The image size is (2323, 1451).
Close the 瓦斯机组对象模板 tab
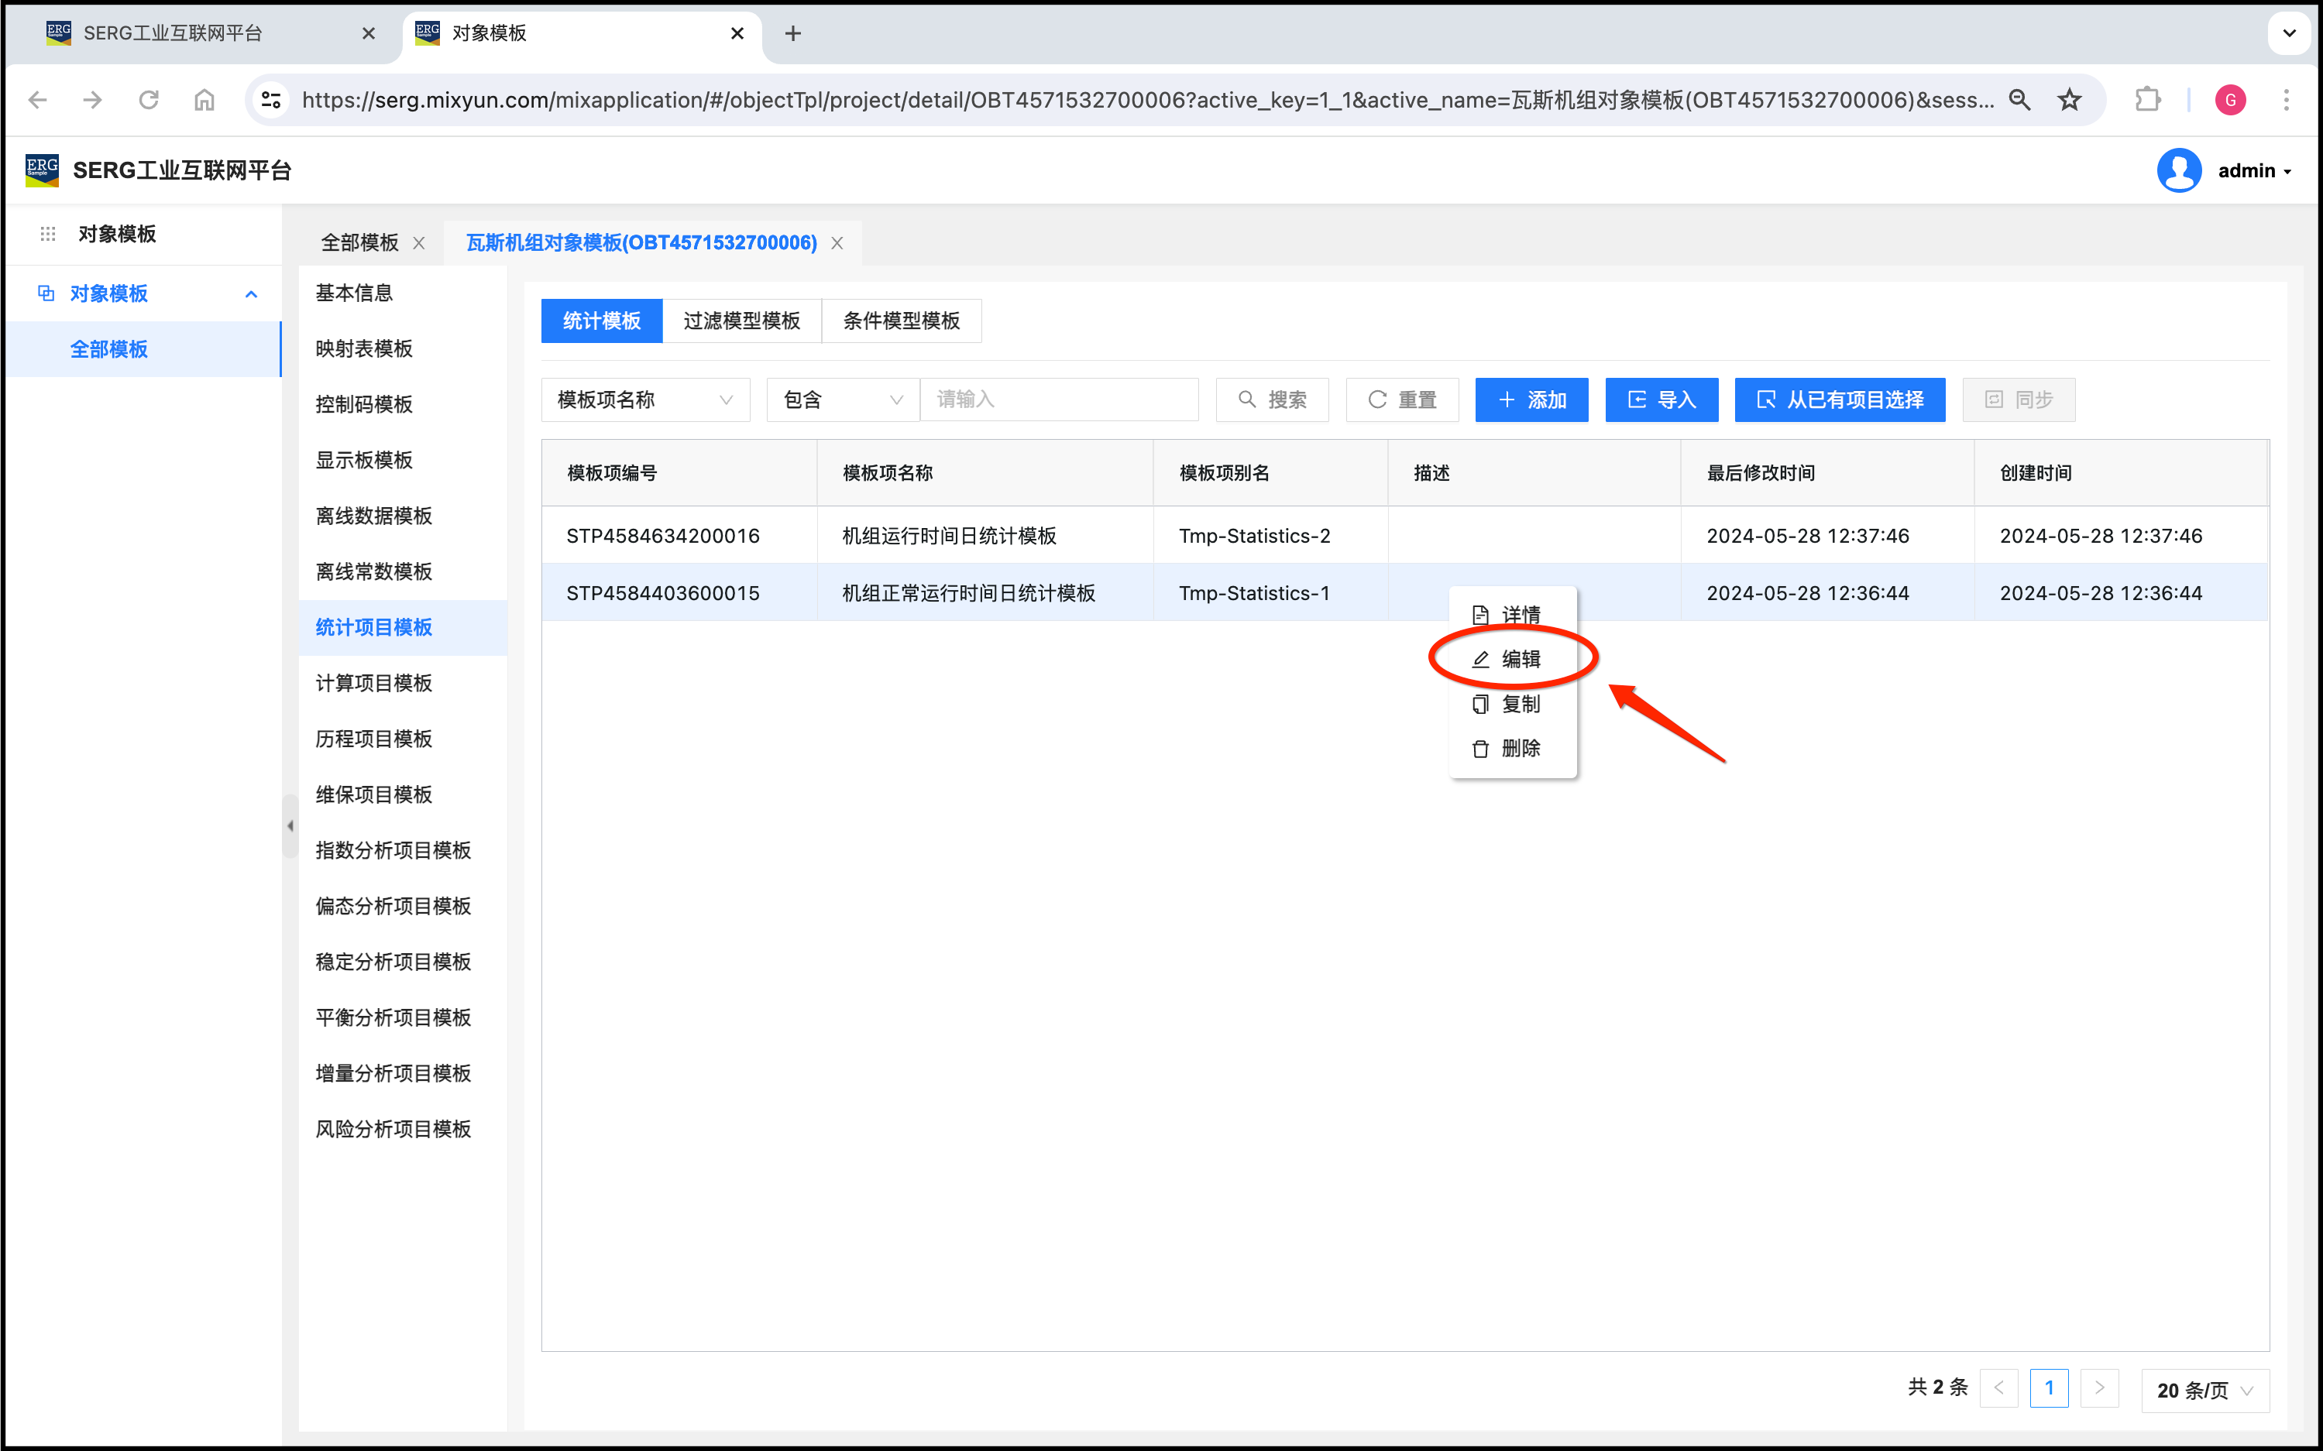click(x=837, y=243)
